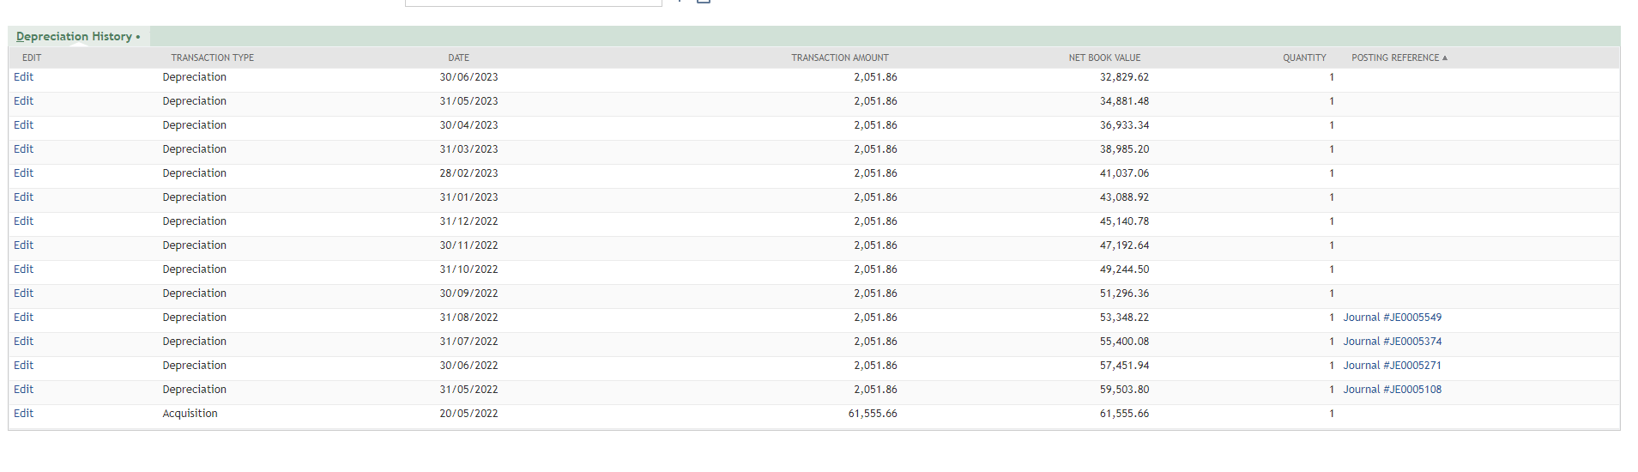Click the date cell 30/11/2022

[468, 245]
